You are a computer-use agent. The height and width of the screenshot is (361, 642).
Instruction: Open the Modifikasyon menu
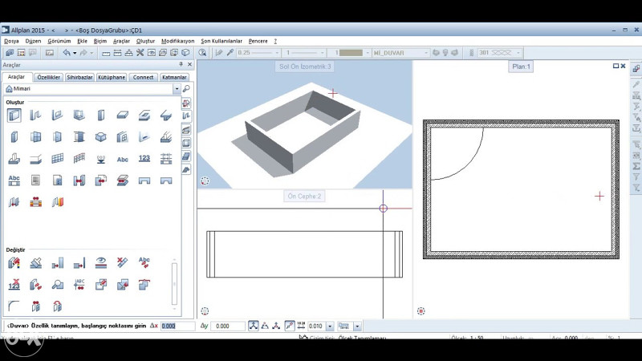[x=177, y=41]
